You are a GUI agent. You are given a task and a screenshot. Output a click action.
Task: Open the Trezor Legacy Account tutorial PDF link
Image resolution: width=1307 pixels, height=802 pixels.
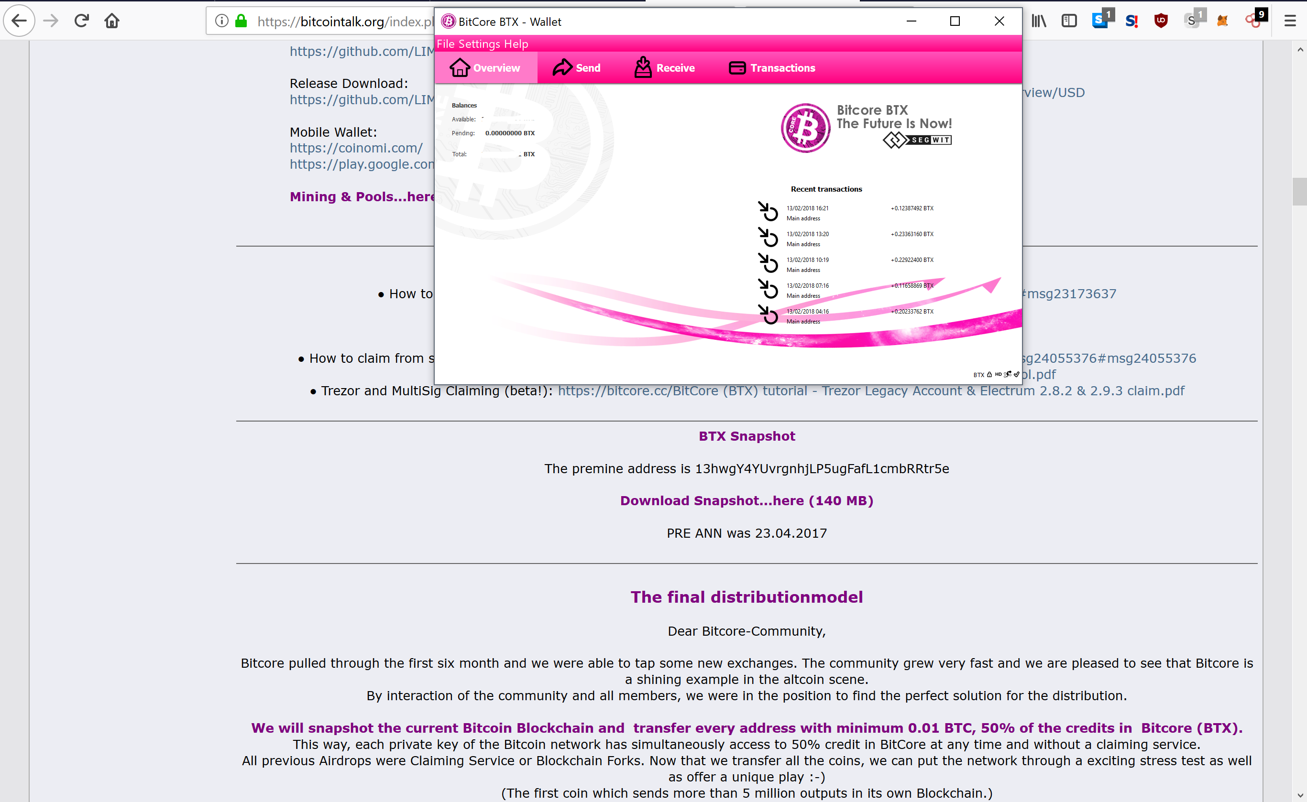tap(871, 391)
